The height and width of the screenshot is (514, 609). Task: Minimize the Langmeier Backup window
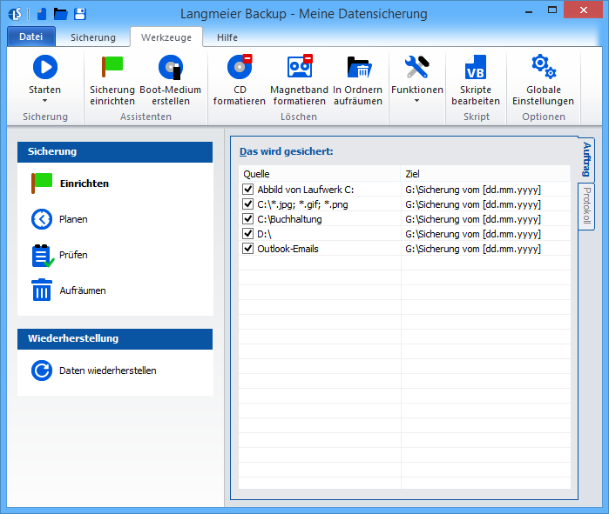pyautogui.click(x=529, y=10)
